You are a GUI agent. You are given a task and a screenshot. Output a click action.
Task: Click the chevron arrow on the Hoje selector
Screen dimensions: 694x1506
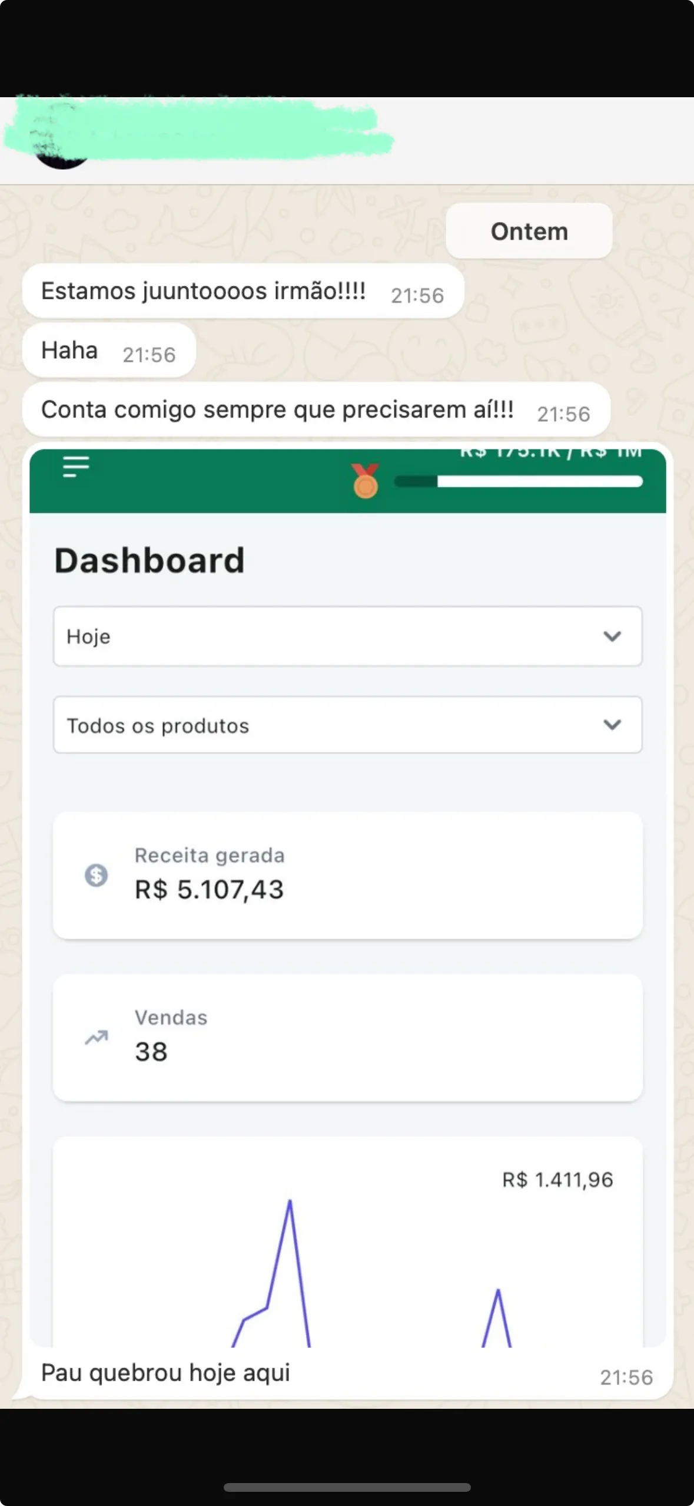[612, 636]
